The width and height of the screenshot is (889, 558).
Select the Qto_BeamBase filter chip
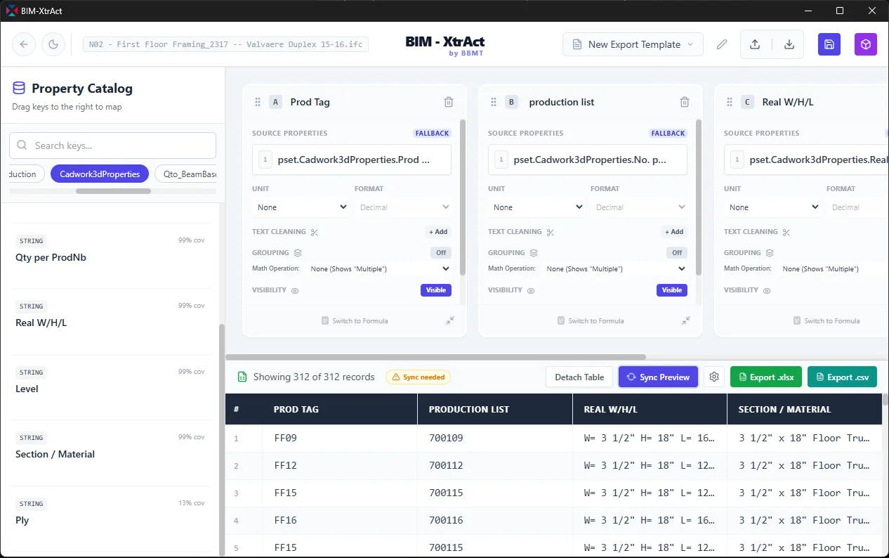click(185, 174)
